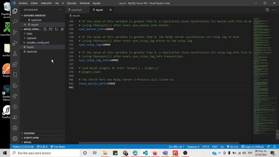Click errors and warnings count in status bar

(x=42, y=147)
